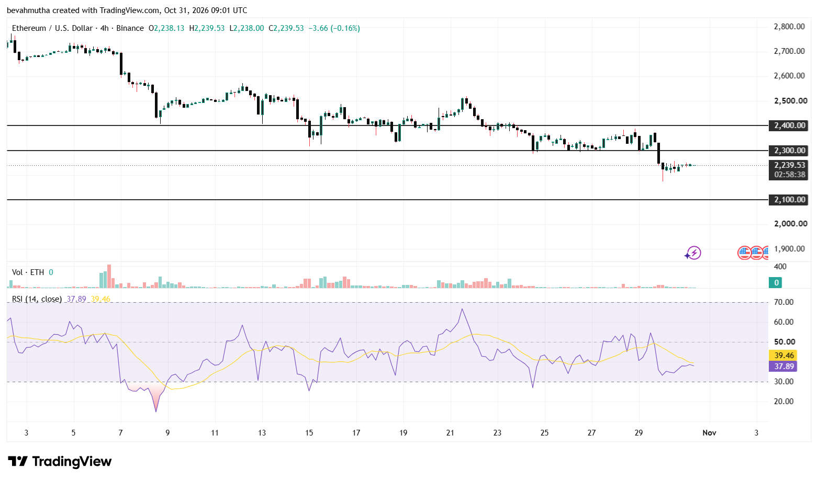818x481 pixels.
Task: Click the close price value C2,239.53 in legend
Action: 286,28
